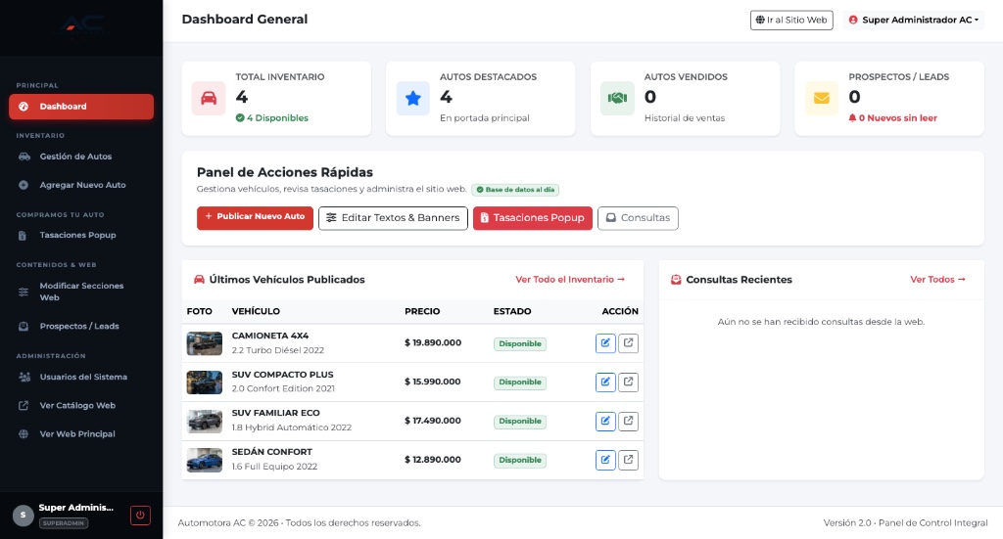Follow the Ver Todos link in Consultas Recientes
The image size is (1003, 539).
pyautogui.click(x=937, y=279)
